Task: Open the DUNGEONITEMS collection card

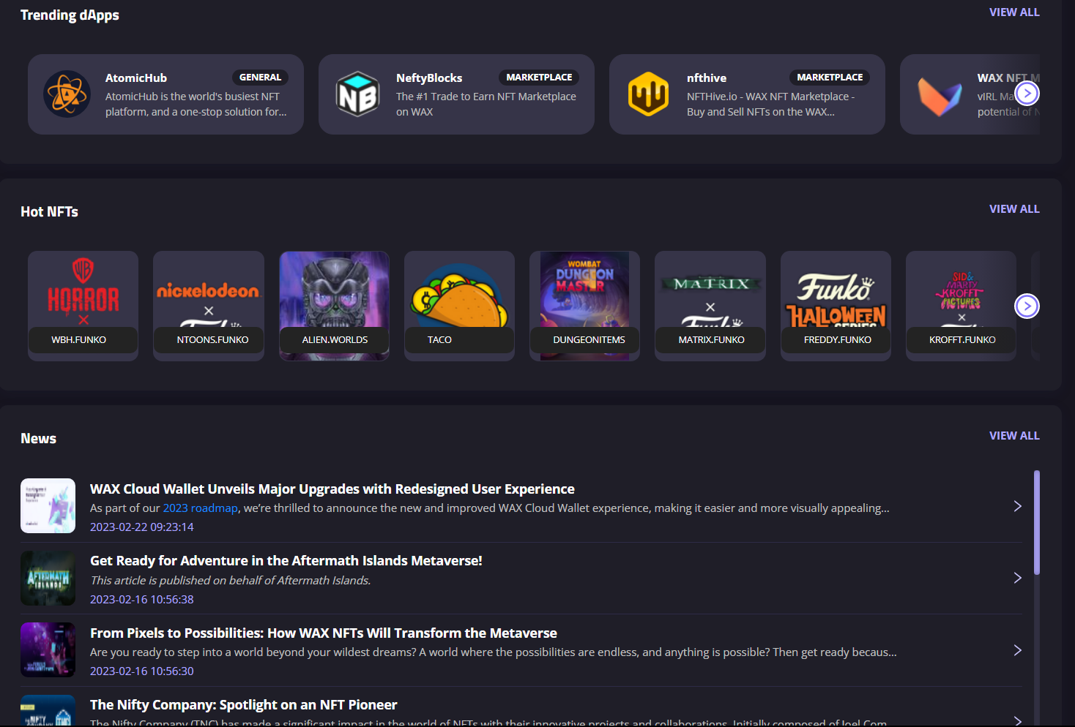Action: [584, 306]
